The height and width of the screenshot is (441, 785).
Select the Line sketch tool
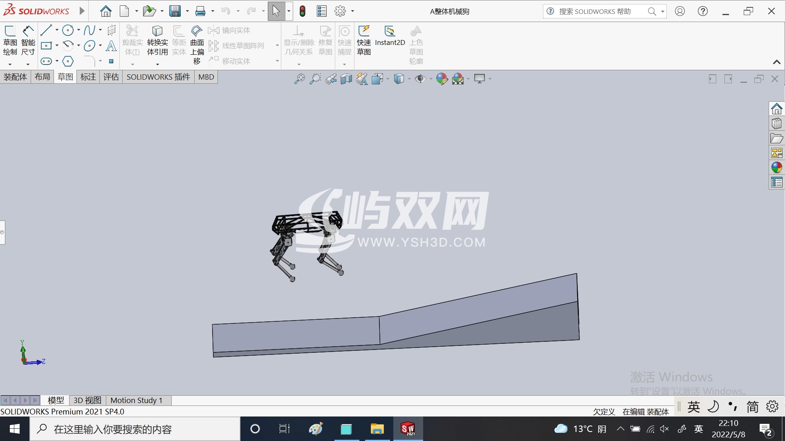pyautogui.click(x=46, y=30)
